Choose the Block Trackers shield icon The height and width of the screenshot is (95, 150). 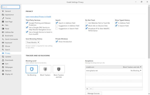(45, 69)
